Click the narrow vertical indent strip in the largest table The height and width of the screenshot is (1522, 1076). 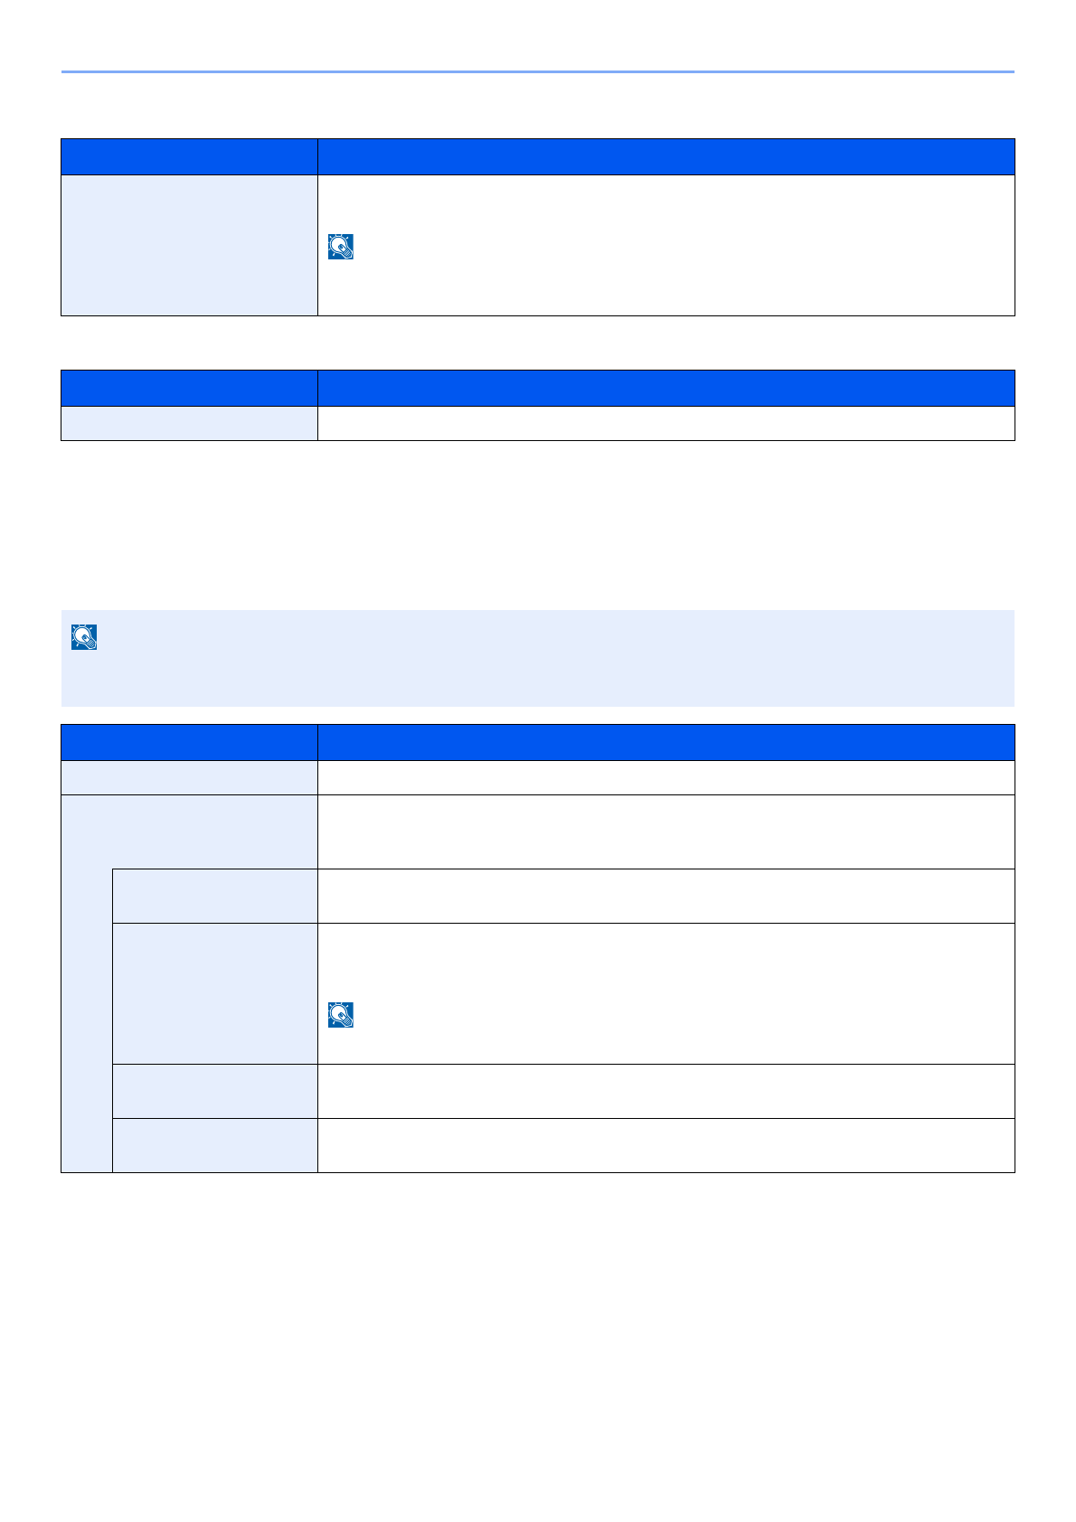click(87, 1019)
